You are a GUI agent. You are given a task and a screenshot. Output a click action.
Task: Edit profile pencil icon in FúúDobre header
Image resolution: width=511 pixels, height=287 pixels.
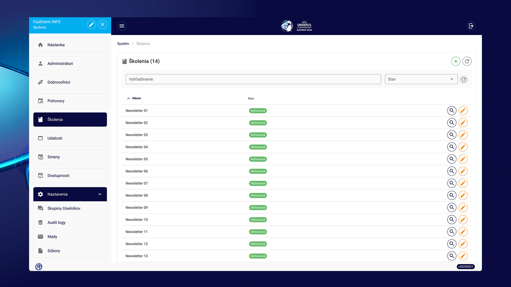pos(91,24)
